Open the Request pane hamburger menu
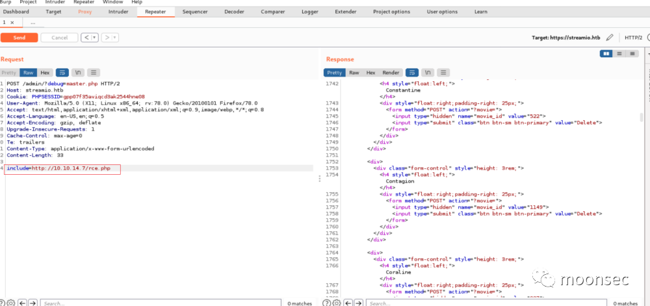 point(94,73)
